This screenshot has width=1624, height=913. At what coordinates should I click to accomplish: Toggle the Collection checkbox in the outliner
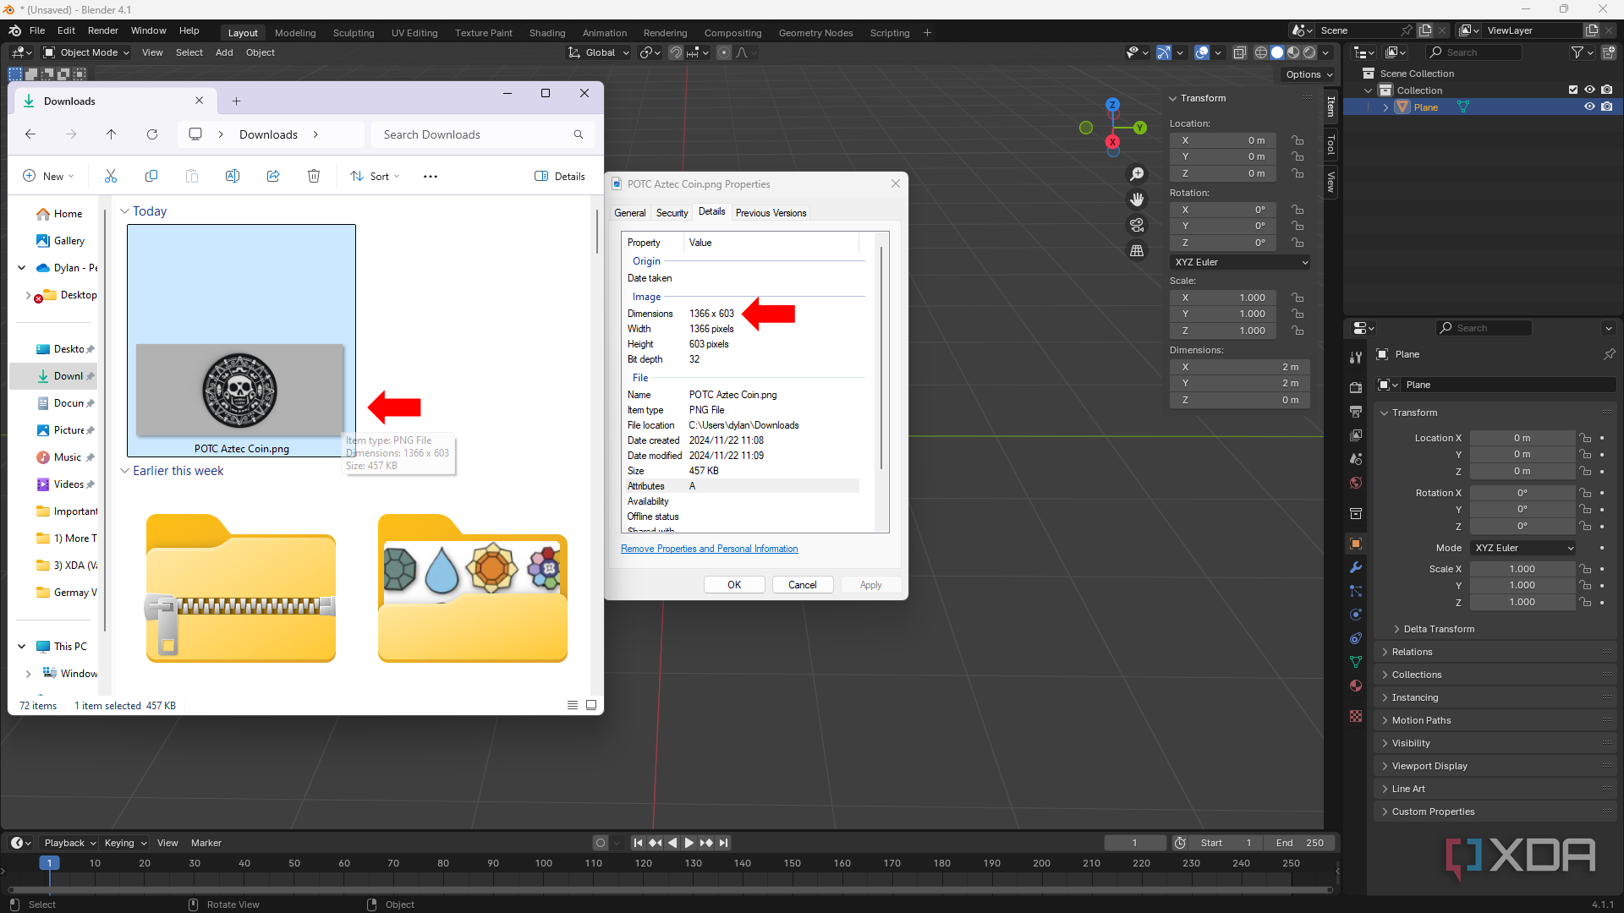tap(1573, 90)
